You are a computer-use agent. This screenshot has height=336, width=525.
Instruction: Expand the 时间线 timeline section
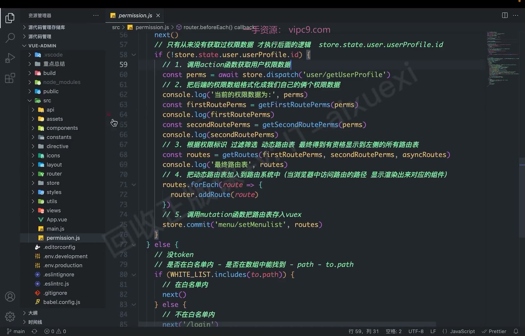[35, 322]
